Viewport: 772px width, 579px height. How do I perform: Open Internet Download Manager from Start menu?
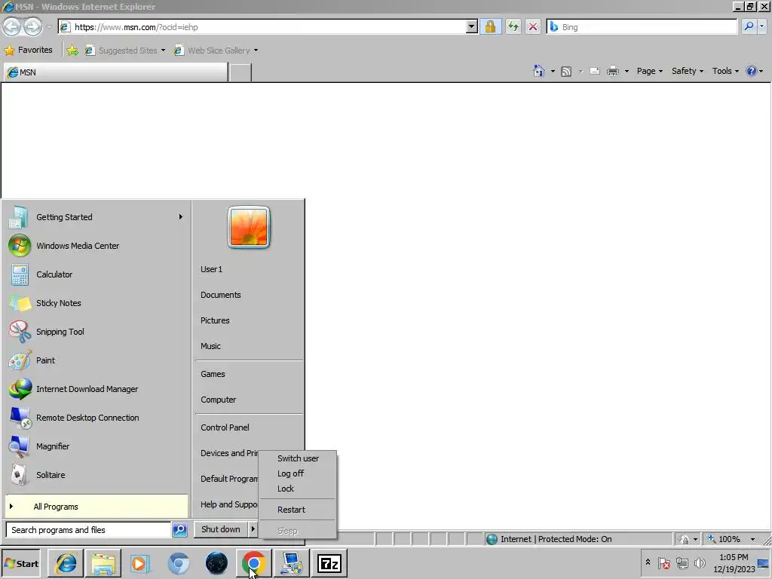(x=96, y=389)
